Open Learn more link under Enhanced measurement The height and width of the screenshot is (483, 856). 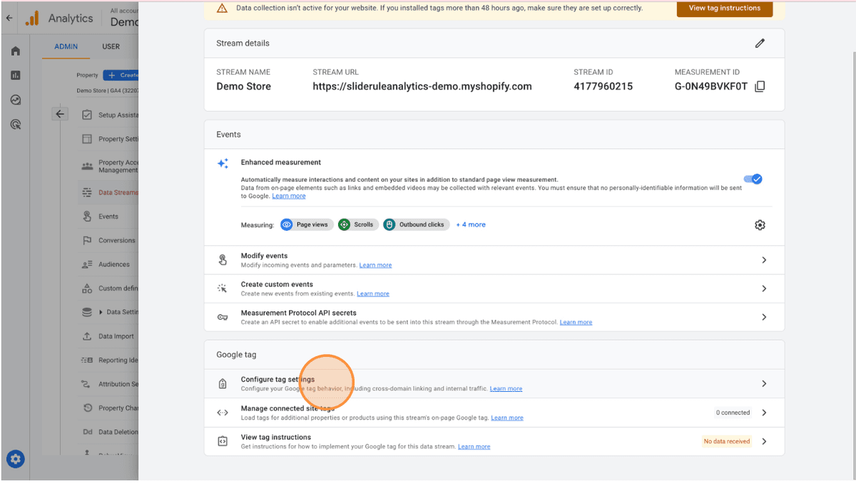(289, 196)
